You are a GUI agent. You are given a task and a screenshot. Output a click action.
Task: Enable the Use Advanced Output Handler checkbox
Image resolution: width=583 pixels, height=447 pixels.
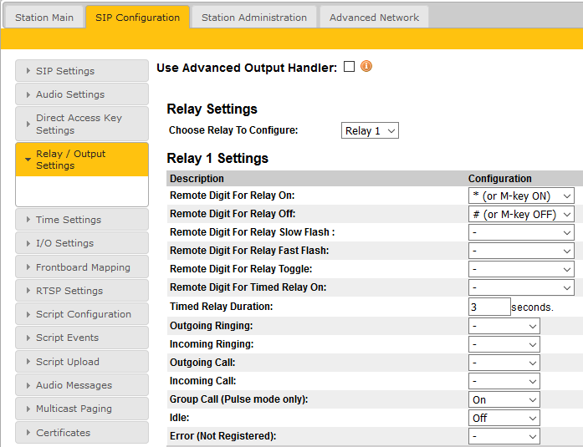pos(349,67)
